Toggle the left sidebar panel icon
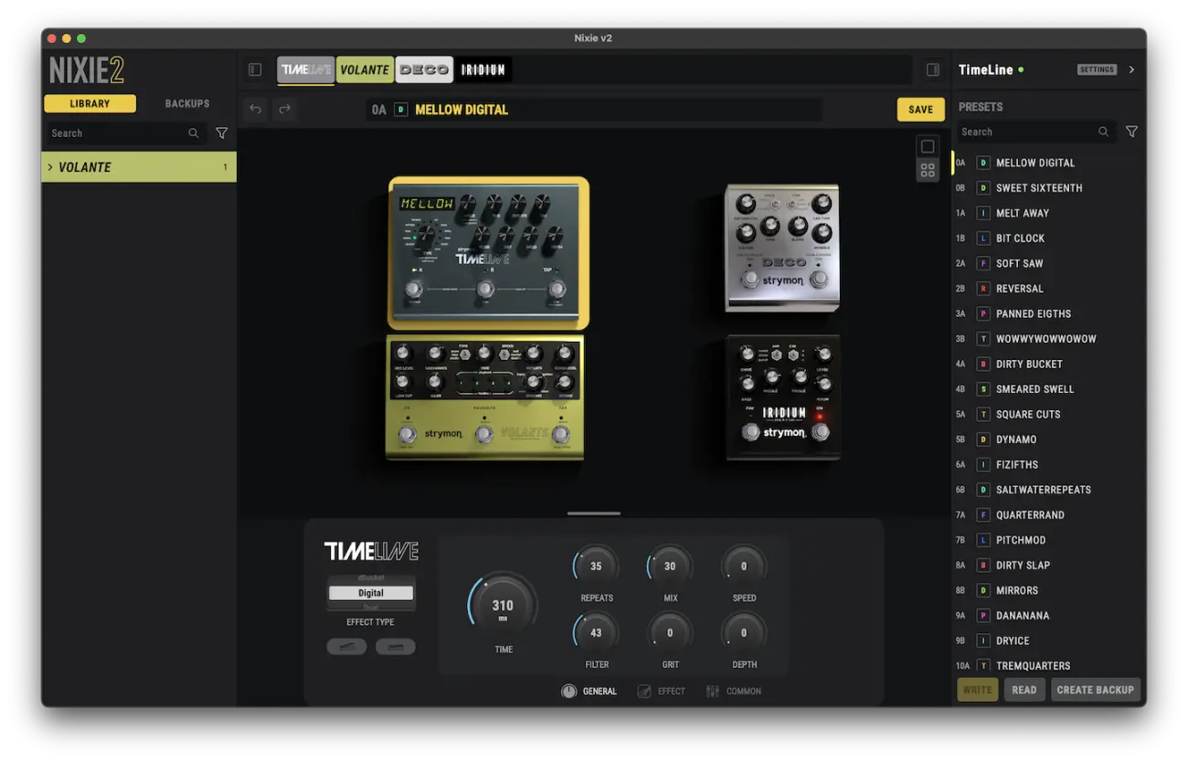 pyautogui.click(x=255, y=69)
